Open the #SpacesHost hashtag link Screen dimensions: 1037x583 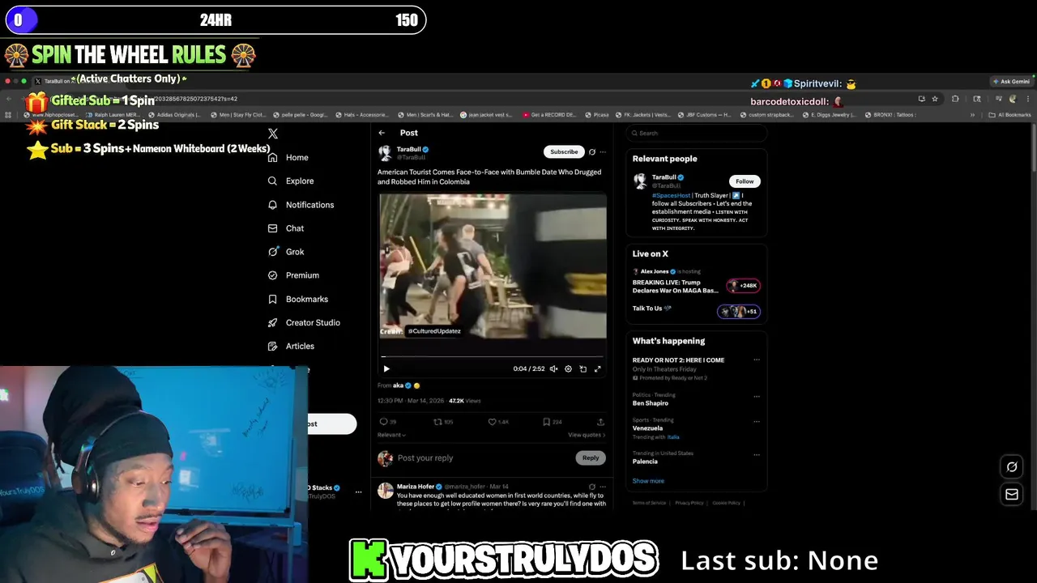(x=672, y=195)
